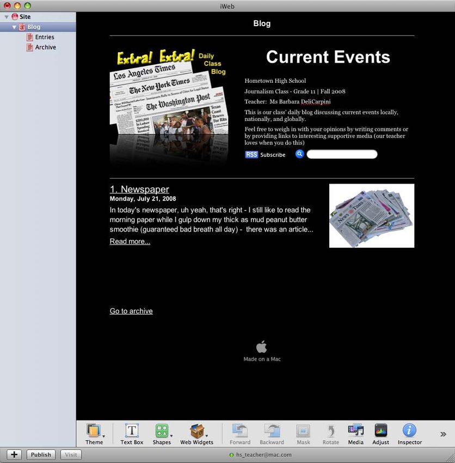The image size is (455, 463).
Task: Click the blog search input field
Action: tap(342, 154)
